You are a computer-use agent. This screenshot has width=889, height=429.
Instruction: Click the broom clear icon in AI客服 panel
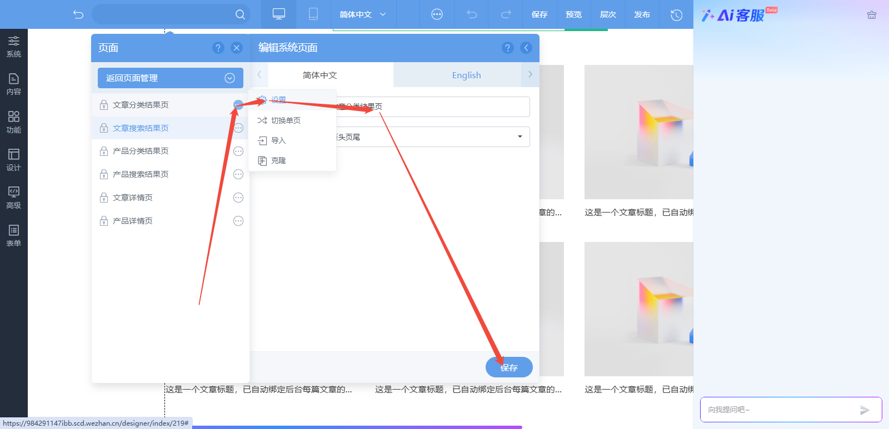[872, 15]
